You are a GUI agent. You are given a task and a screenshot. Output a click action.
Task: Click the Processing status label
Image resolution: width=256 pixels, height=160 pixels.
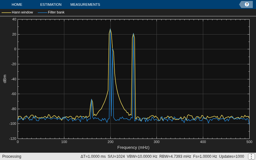12,156
